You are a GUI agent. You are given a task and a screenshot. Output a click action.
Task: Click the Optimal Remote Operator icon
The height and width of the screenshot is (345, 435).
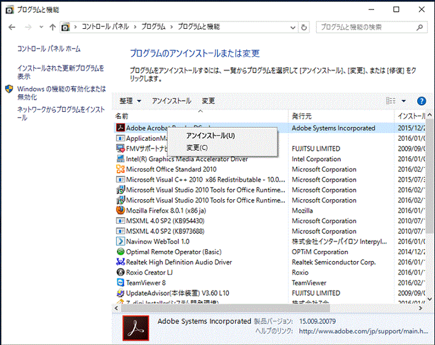tap(121, 252)
